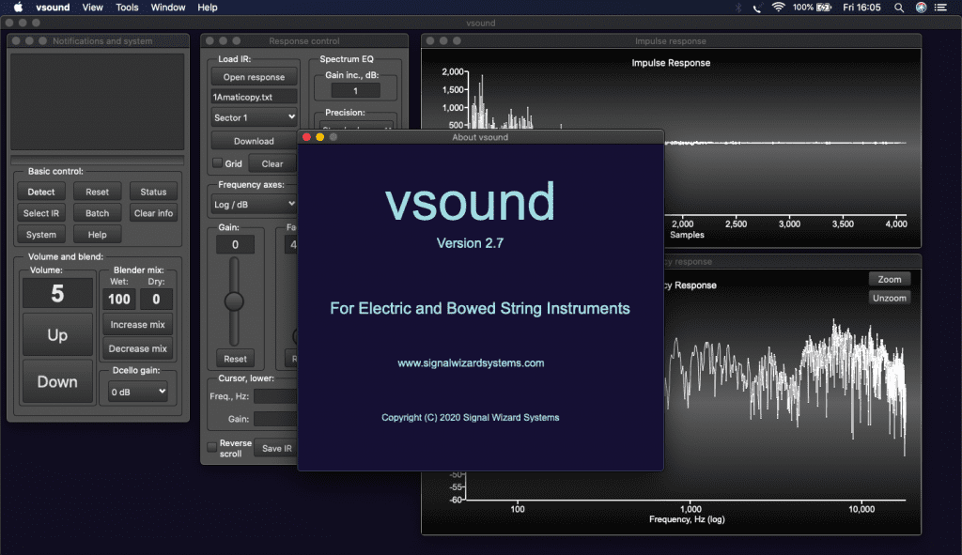
Task: Click the phone status icon in menu bar
Action: click(x=757, y=8)
